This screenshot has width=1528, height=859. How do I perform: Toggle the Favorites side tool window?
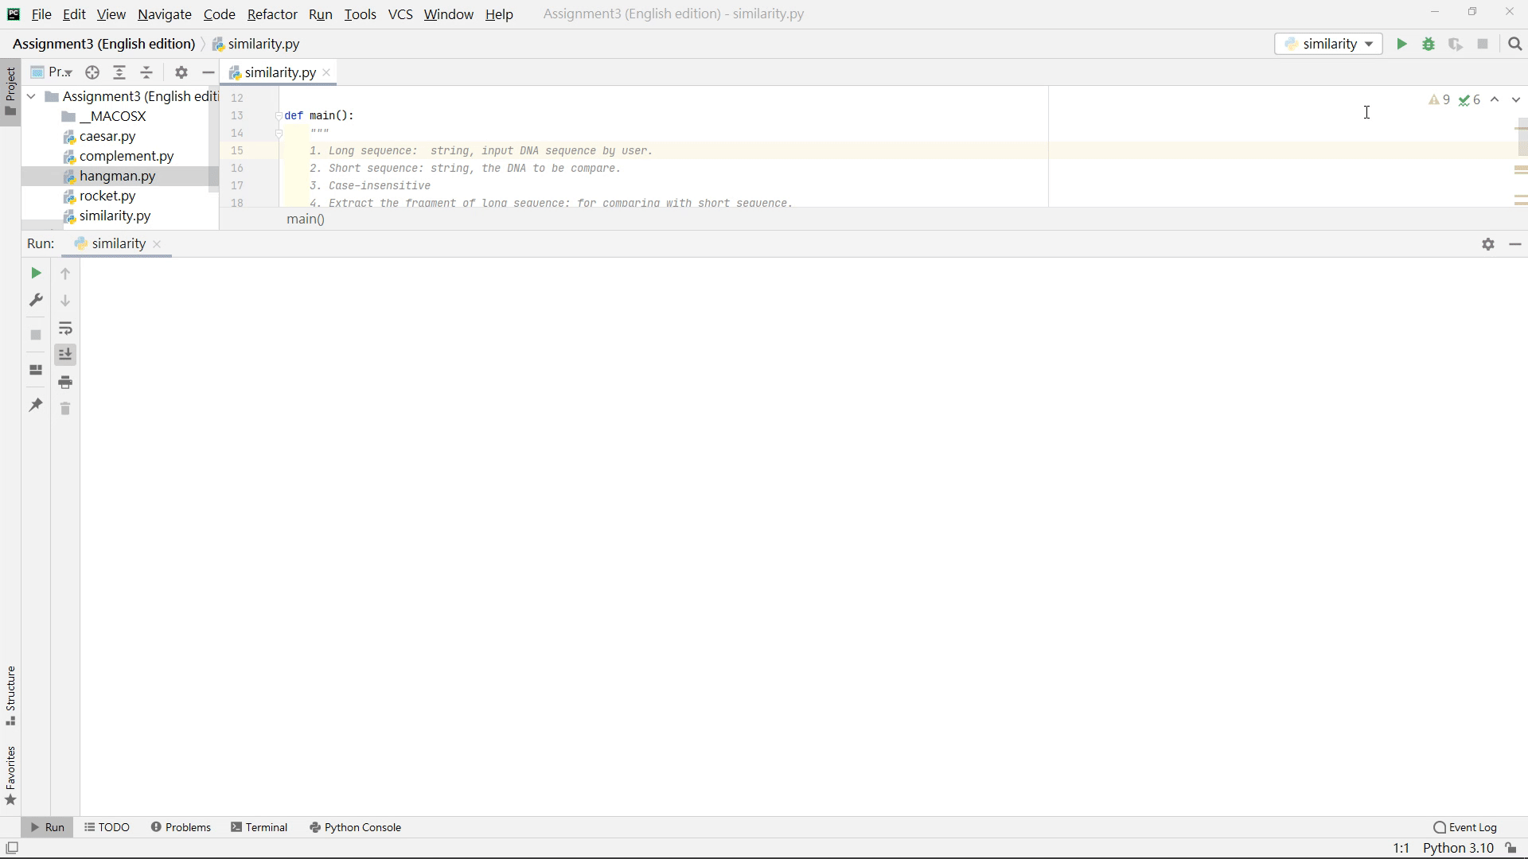(10, 775)
